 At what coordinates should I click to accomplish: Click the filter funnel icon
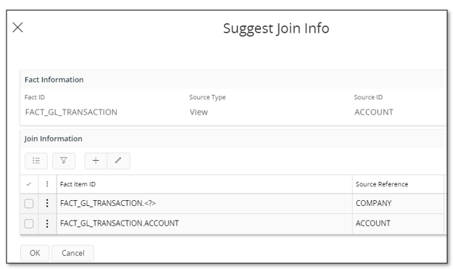(64, 161)
